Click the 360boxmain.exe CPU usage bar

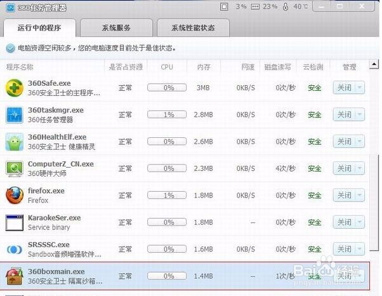(x=167, y=276)
